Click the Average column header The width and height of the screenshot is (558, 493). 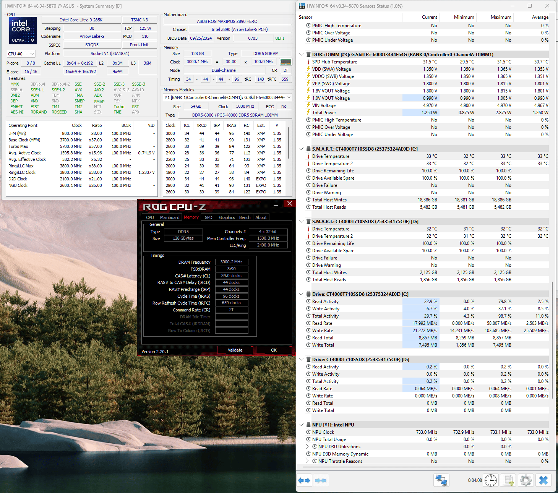click(x=532, y=17)
